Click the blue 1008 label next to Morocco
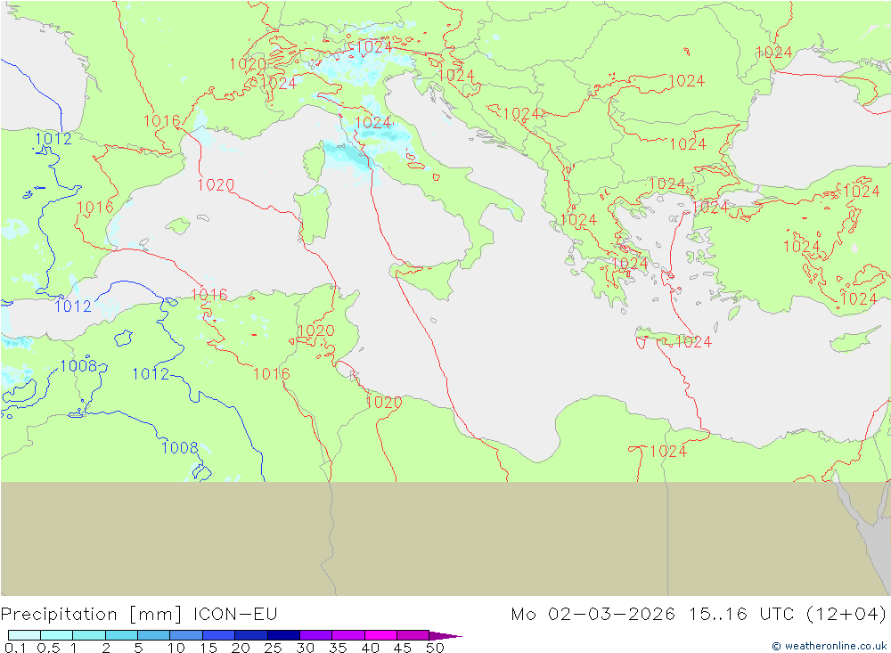 78,365
